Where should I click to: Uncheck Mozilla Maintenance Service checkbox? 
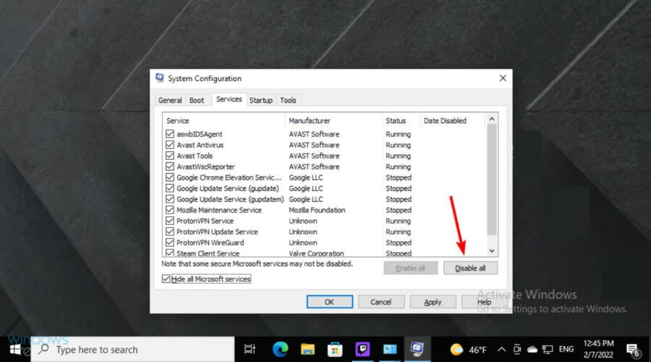click(x=169, y=210)
